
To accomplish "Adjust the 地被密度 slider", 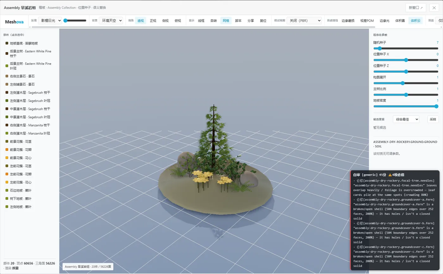I will point(406,106).
